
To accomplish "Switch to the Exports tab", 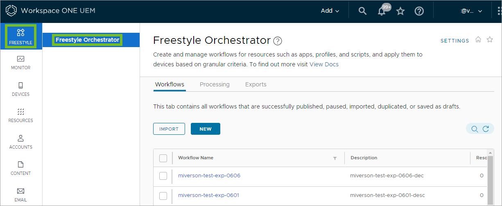I will [256, 84].
